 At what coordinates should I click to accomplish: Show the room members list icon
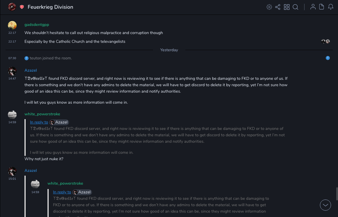coord(313,7)
